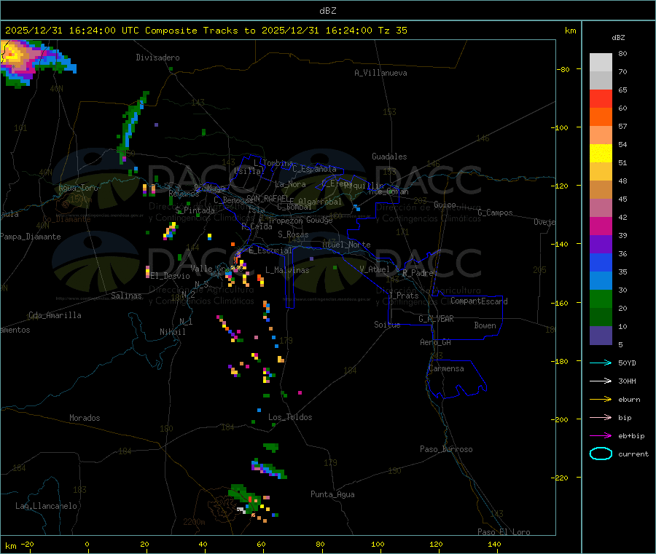656x554 pixels.
Task: Click the 'S_Pintada' map label
Action: point(195,210)
